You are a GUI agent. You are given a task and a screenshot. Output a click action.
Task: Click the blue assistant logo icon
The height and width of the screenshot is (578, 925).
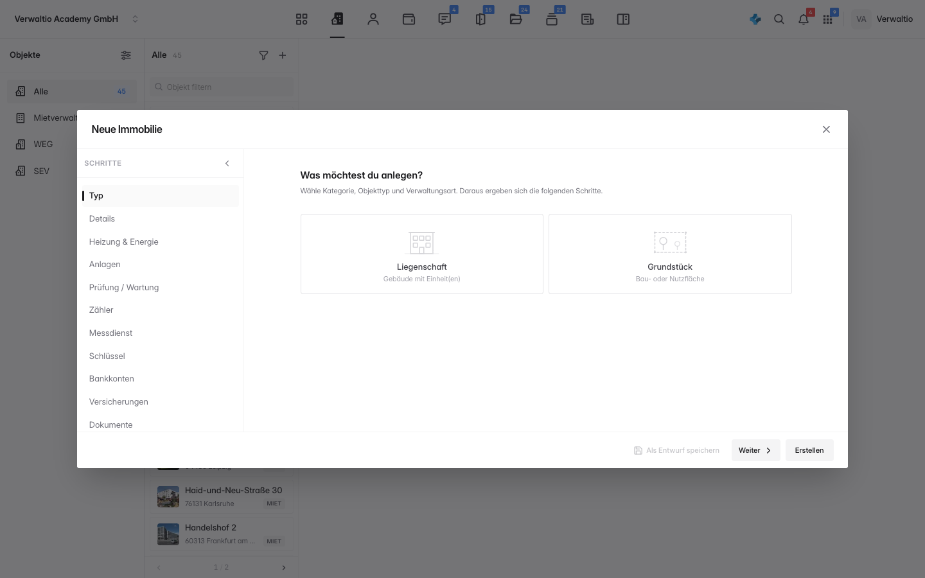(755, 19)
